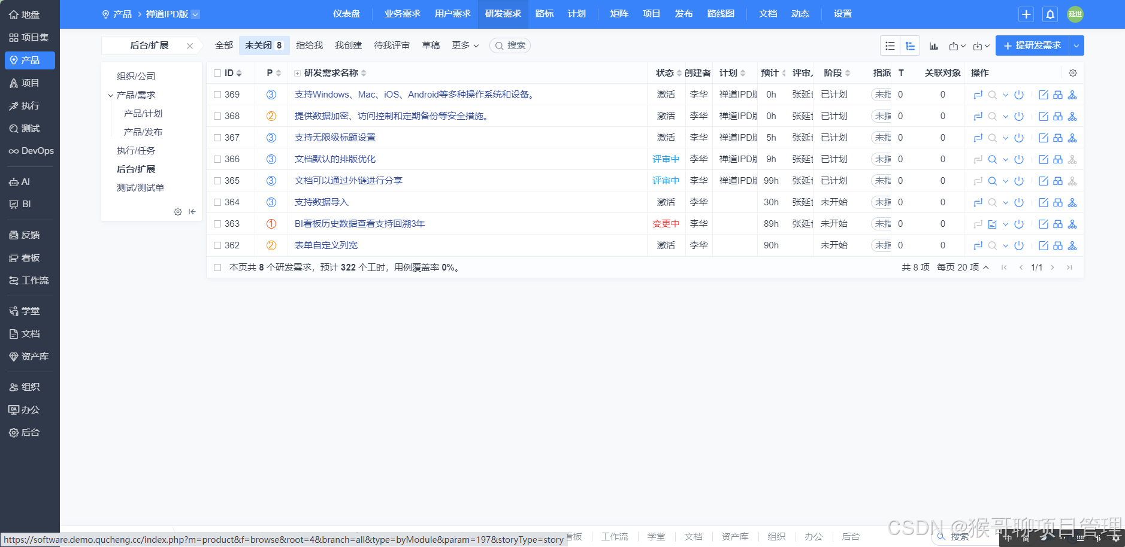Click the subdivide tree icon for story 364
The height and width of the screenshot is (547, 1125).
coord(1072,202)
